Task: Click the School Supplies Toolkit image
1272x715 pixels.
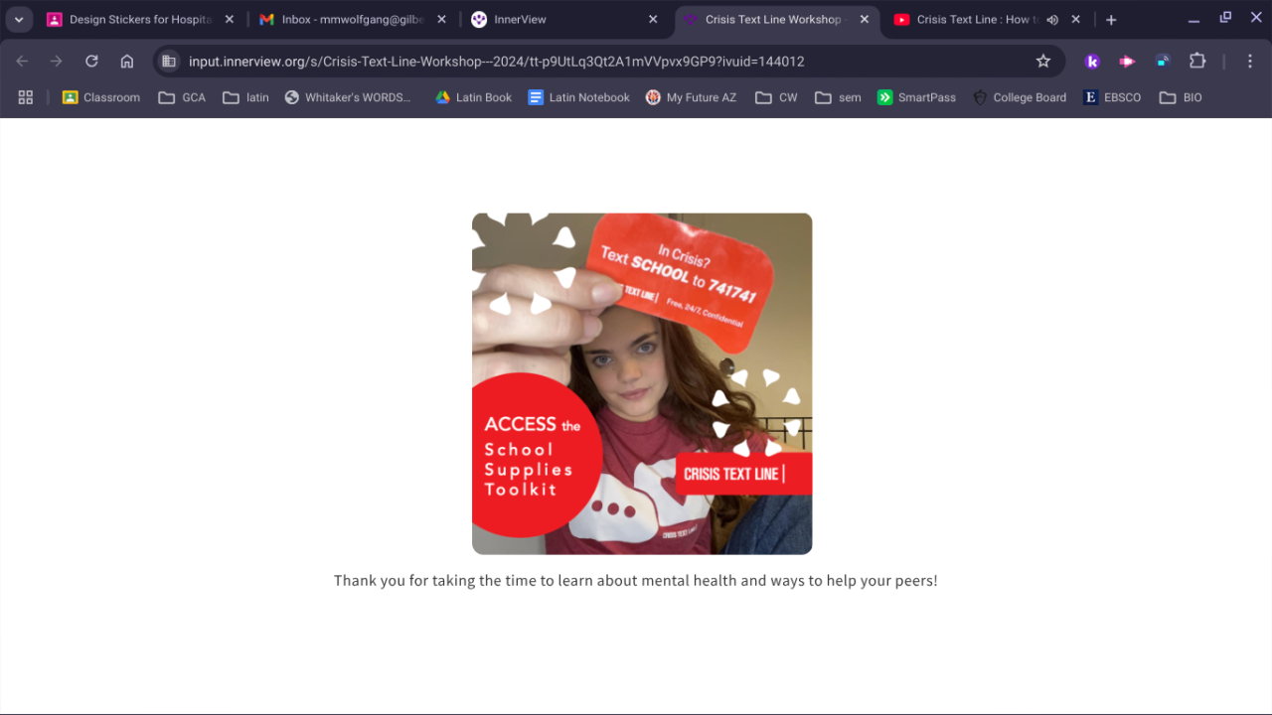Action: [642, 383]
